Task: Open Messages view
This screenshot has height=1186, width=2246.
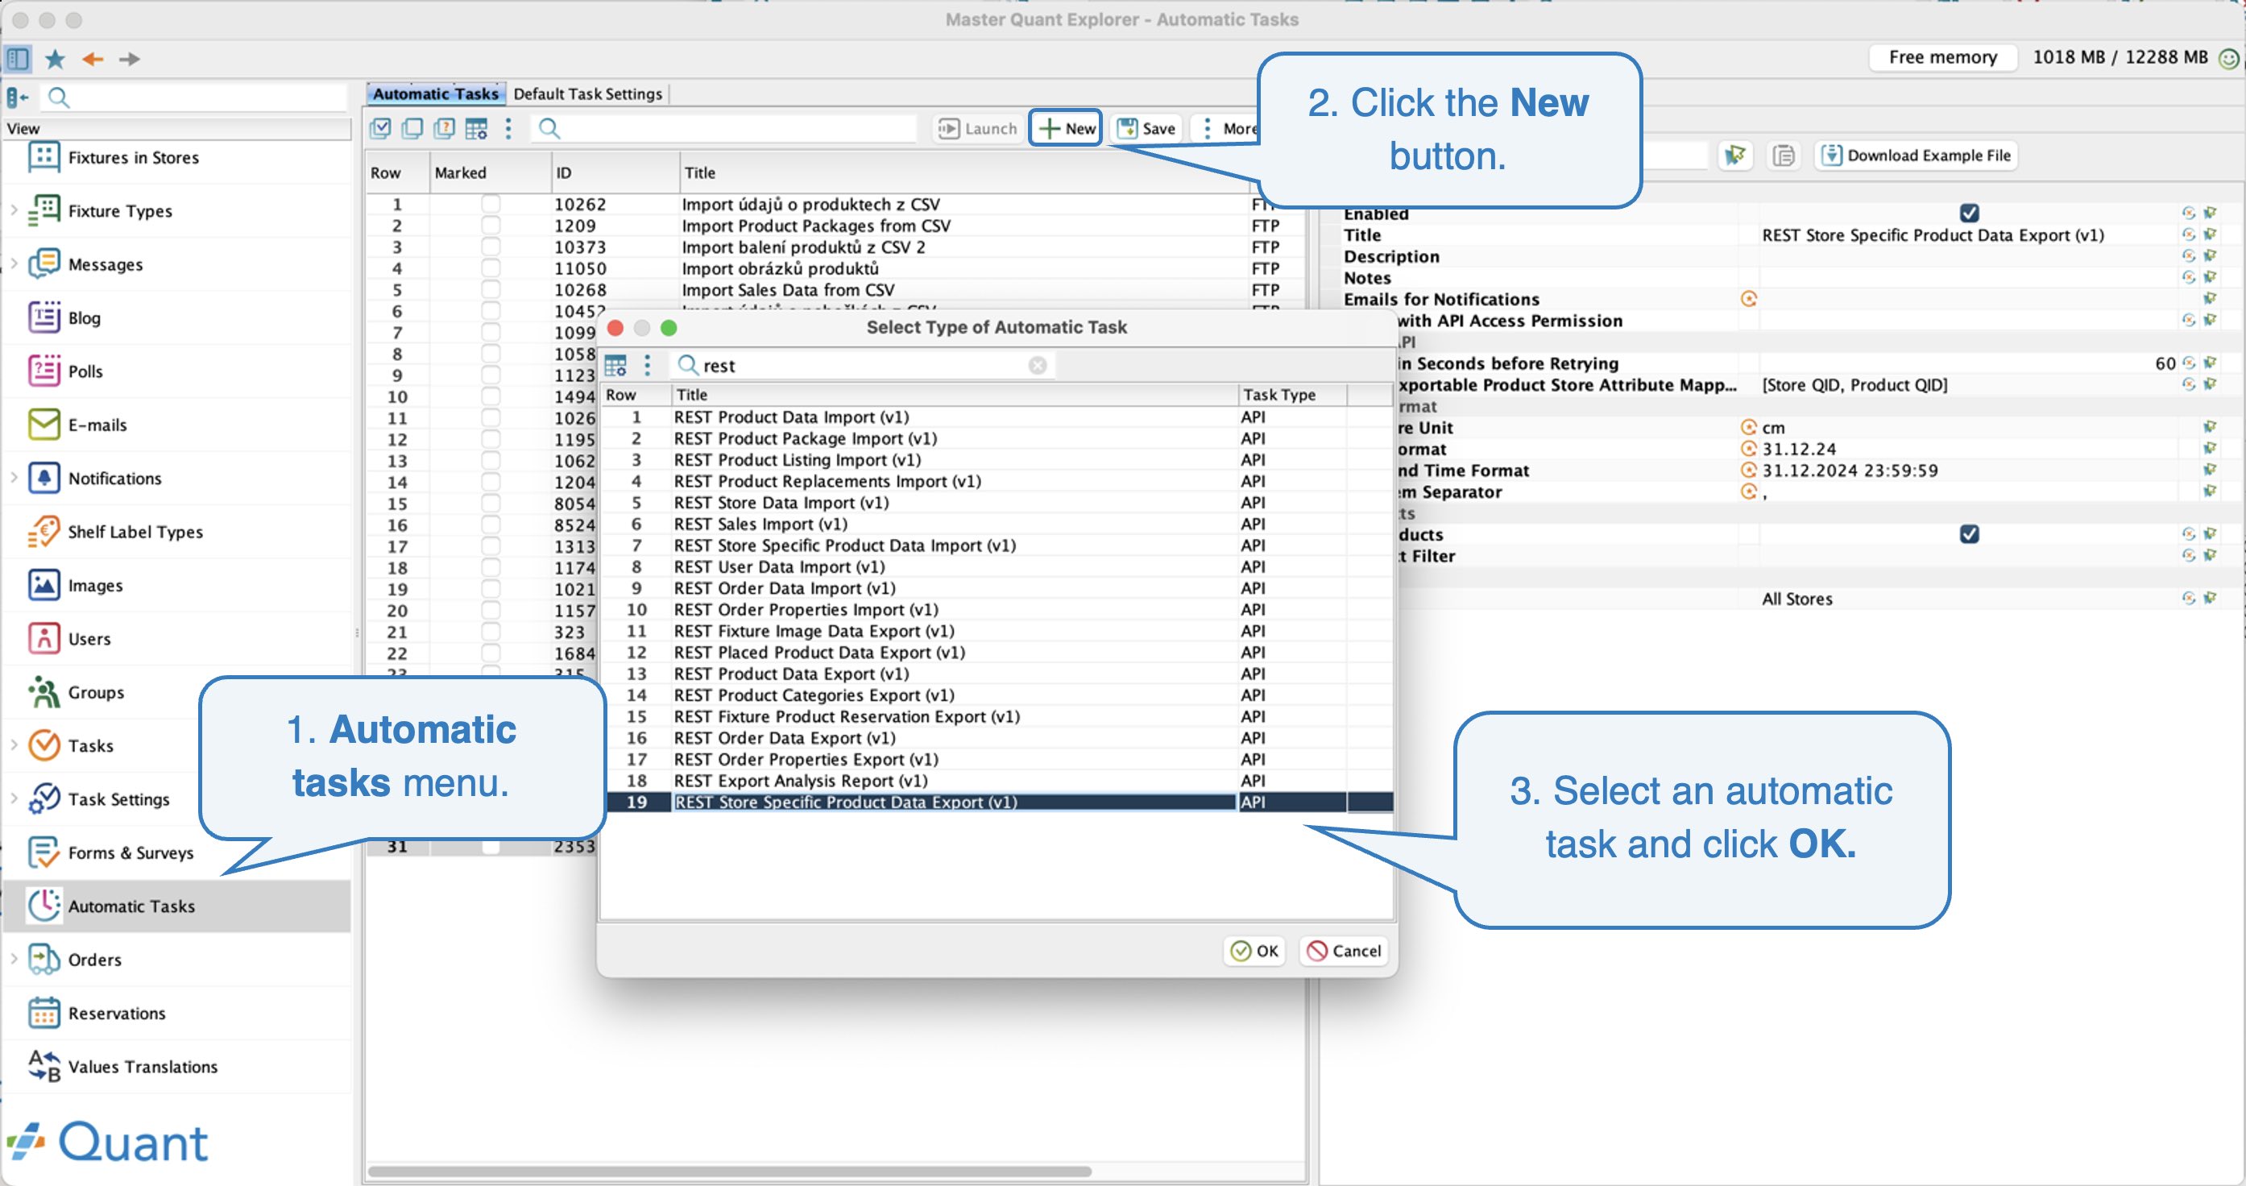Action: tap(106, 264)
